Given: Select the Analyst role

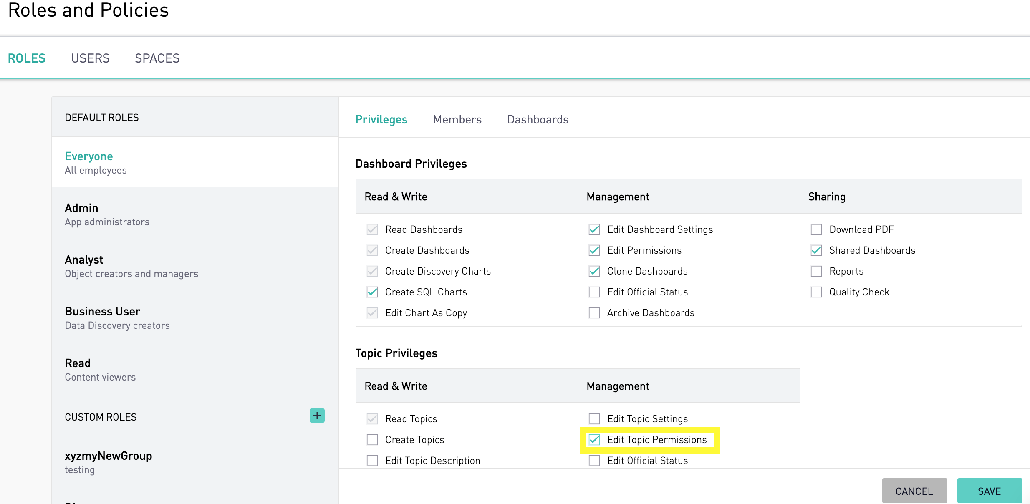Looking at the screenshot, I should pos(195,266).
